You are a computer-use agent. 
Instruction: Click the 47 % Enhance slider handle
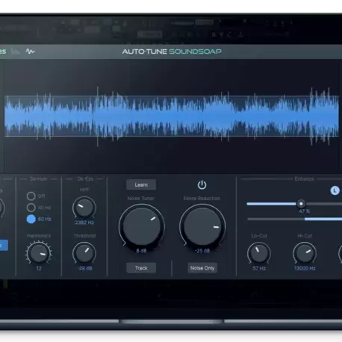[301, 204]
